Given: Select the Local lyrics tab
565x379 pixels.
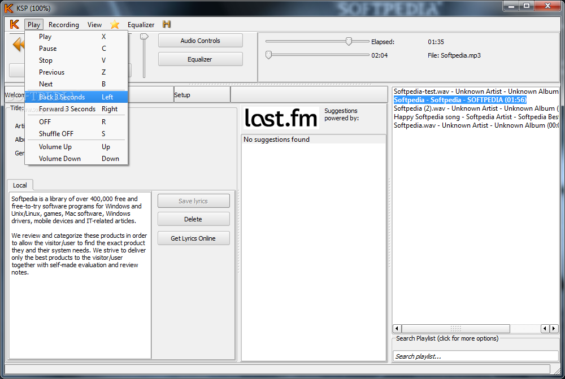Looking at the screenshot, I should click(20, 185).
